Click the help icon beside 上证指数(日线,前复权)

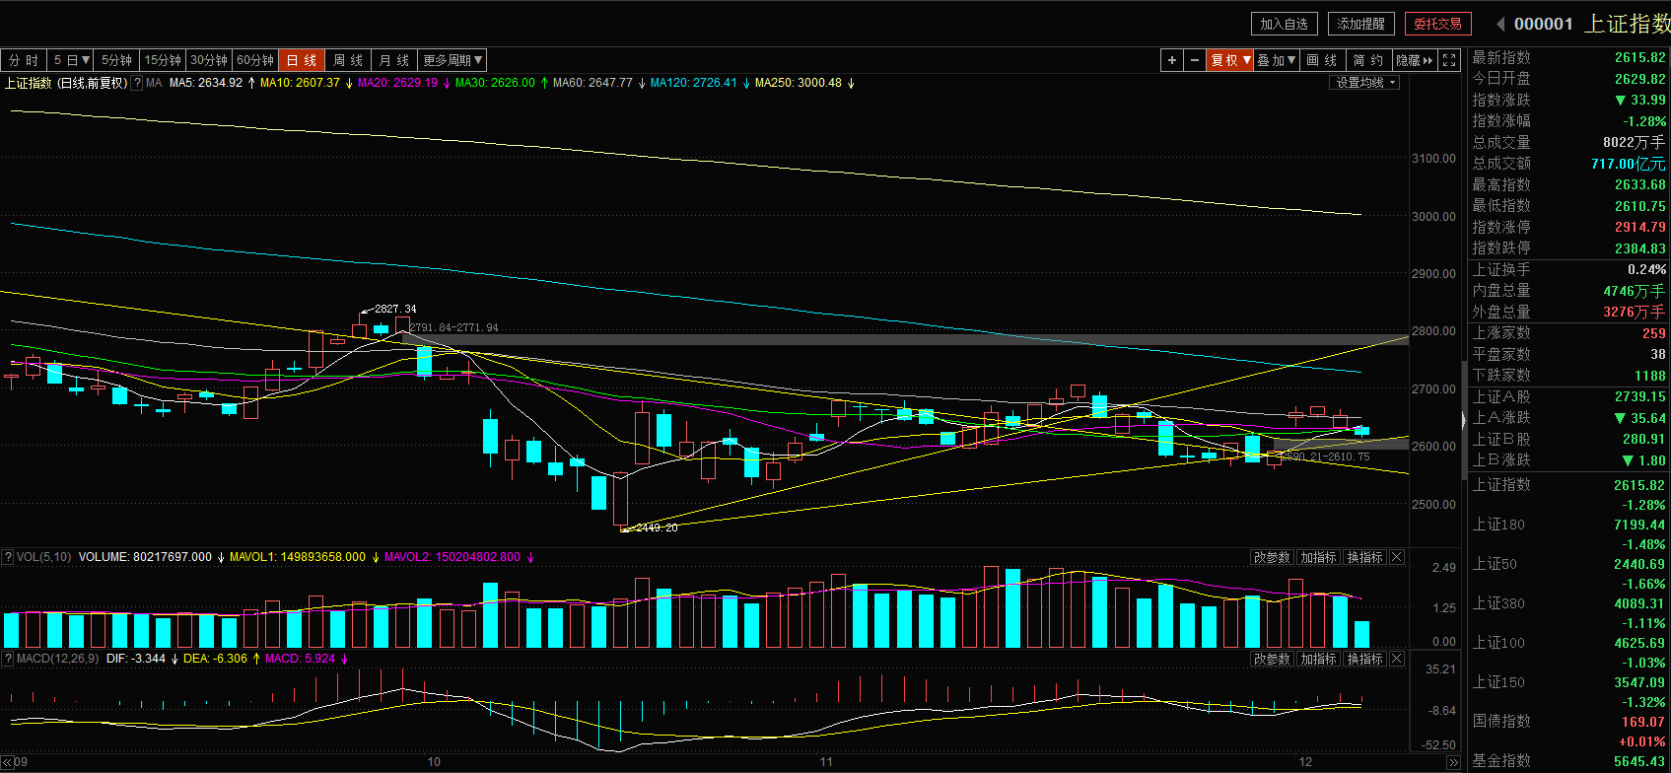(137, 83)
